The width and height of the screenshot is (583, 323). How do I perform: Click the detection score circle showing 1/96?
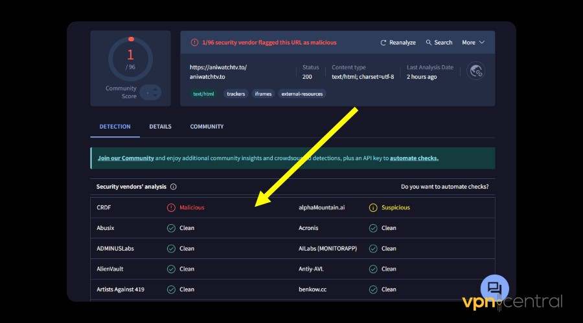[130, 59]
